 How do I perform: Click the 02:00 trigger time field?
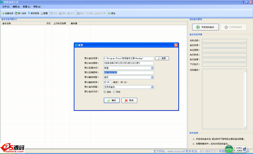click(107, 82)
